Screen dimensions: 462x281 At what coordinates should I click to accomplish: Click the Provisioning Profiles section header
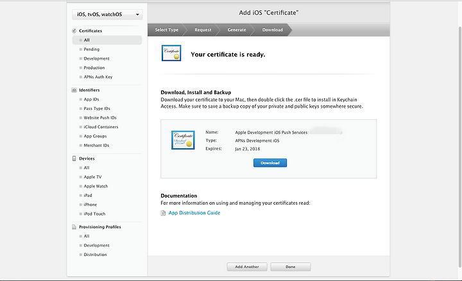point(100,227)
